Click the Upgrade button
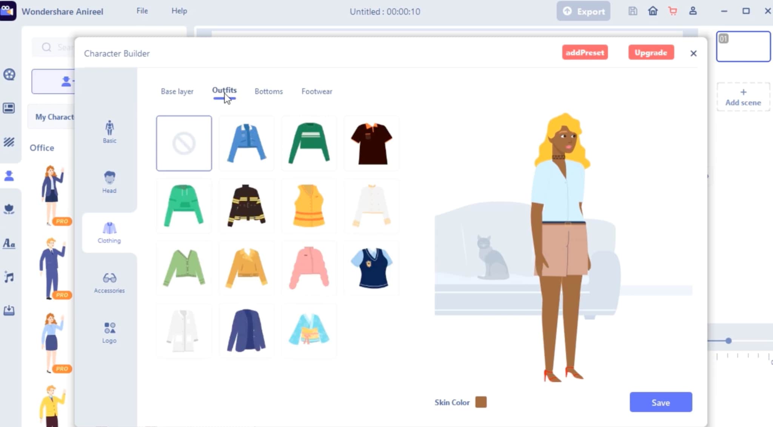Screen dimensions: 773x427 (651, 53)
